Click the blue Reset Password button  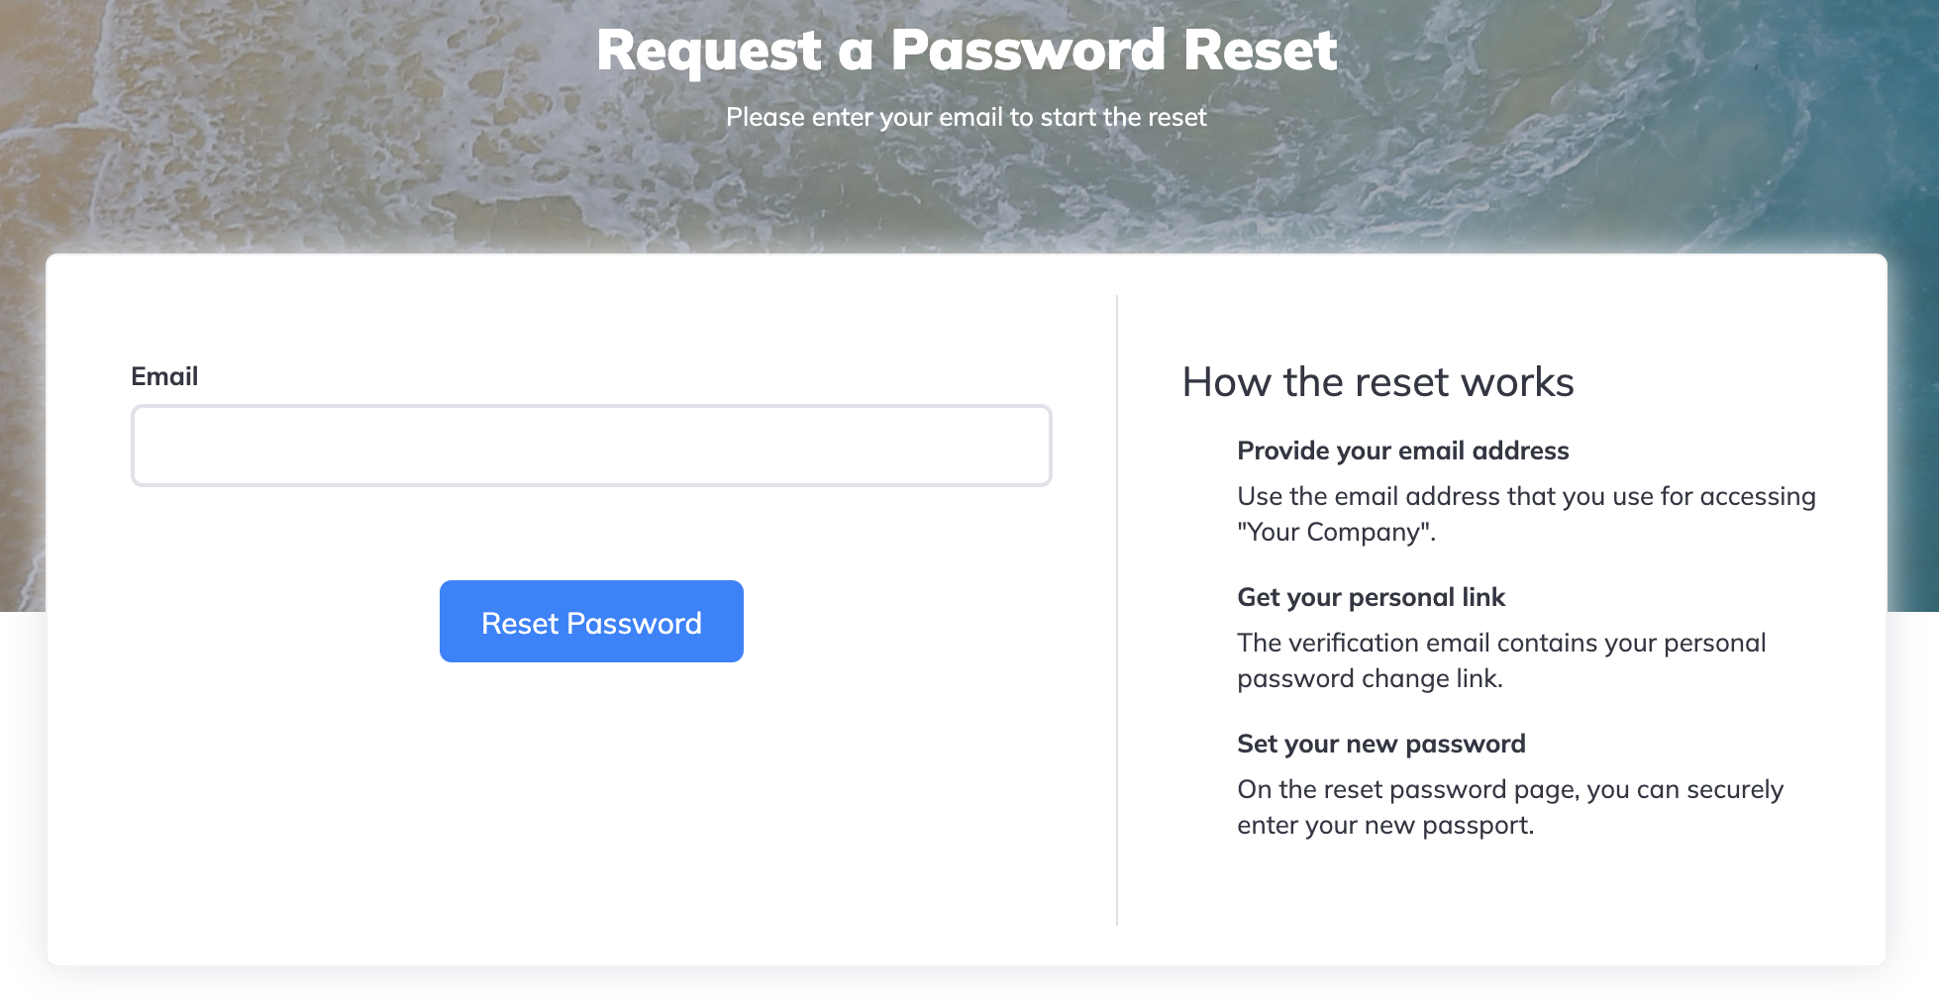tap(591, 621)
